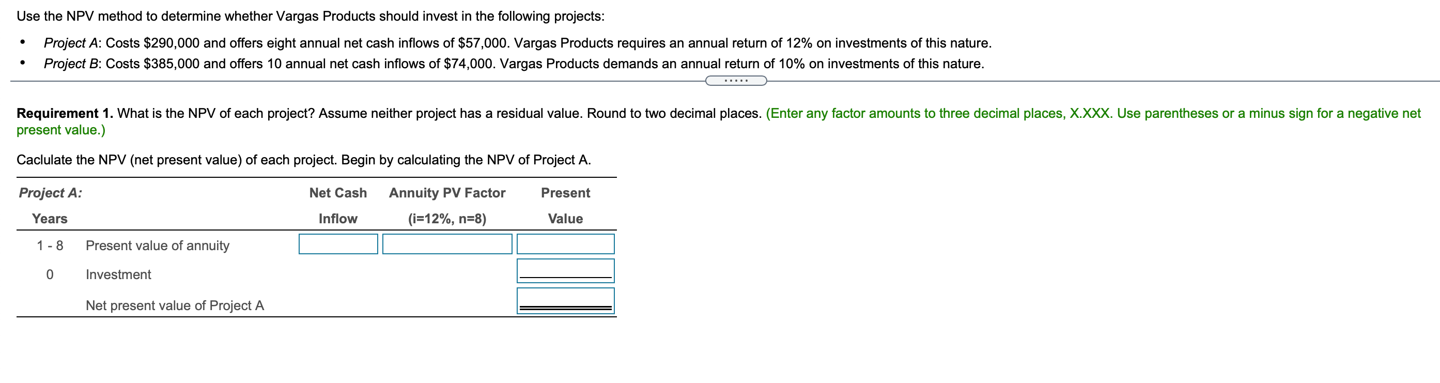
Task: Click the Net Cash Inflow column header
Action: (337, 206)
